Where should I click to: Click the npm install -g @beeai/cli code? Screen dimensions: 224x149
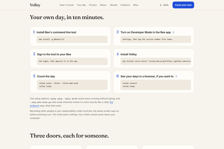(x=72, y=39)
